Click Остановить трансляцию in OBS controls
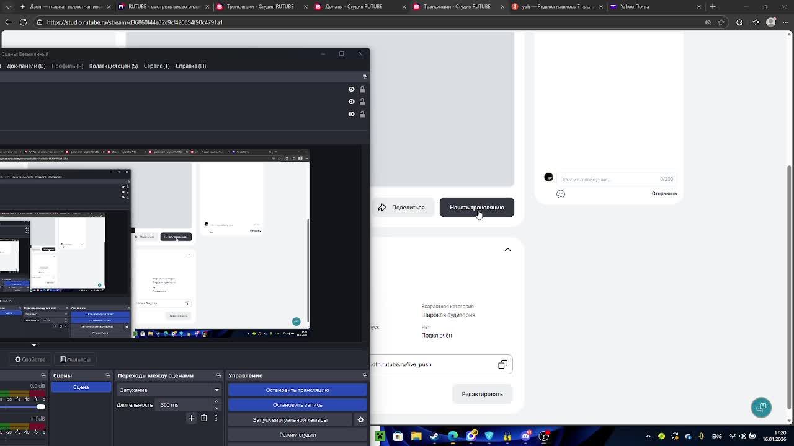The image size is (794, 446). click(297, 390)
